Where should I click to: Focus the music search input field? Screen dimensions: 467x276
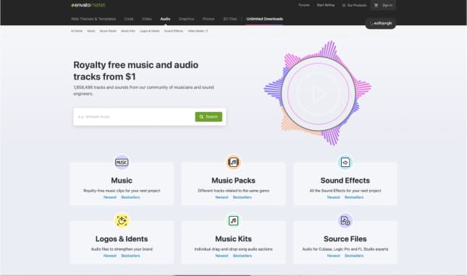point(135,117)
